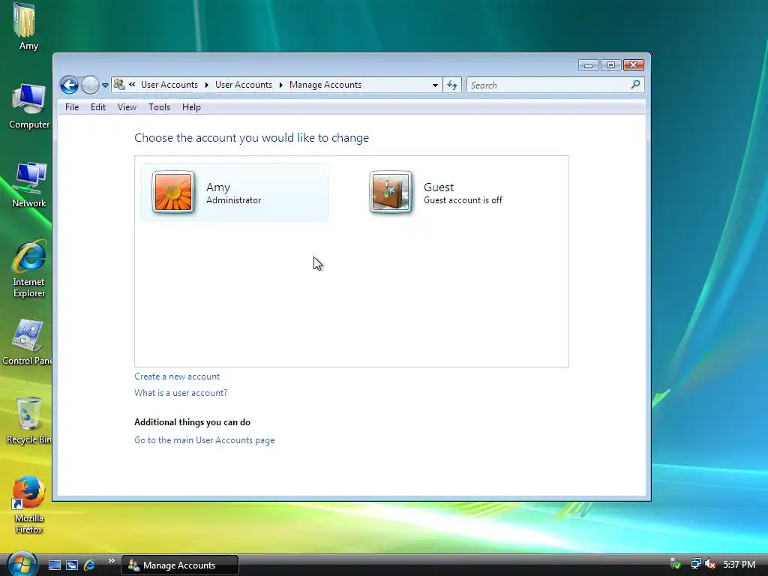This screenshot has width=768, height=576.
Task: Launch Internet Explorer from Quick Launch
Action: coord(90,565)
